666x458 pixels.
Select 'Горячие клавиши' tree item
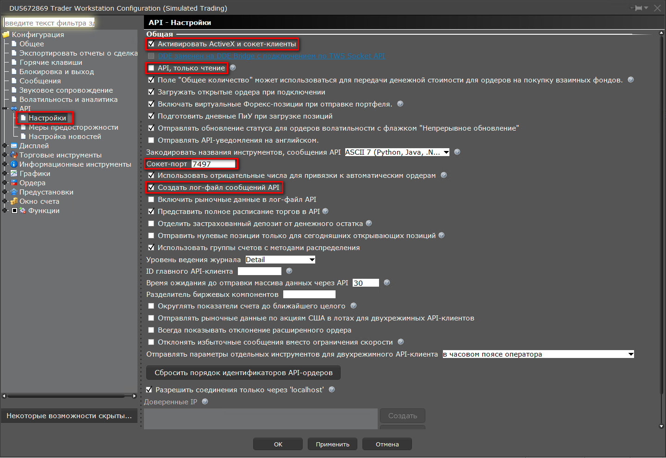[51, 62]
